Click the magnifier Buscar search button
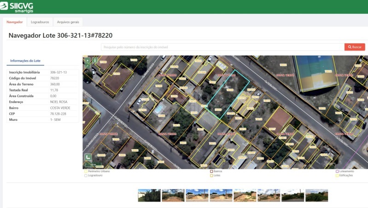The height and width of the screenshot is (208, 368). (x=355, y=47)
